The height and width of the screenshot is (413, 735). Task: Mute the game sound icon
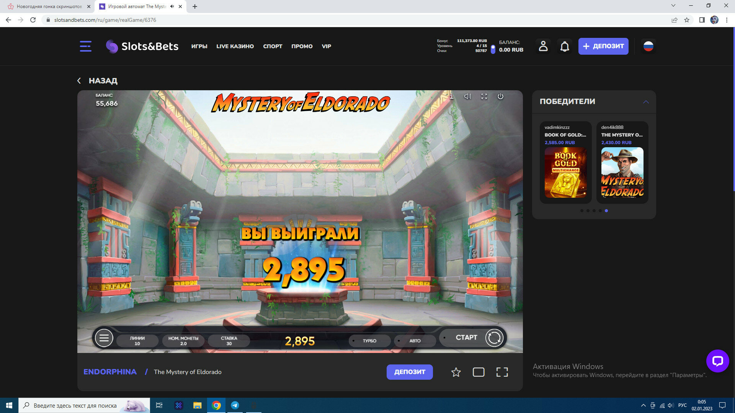467,96
